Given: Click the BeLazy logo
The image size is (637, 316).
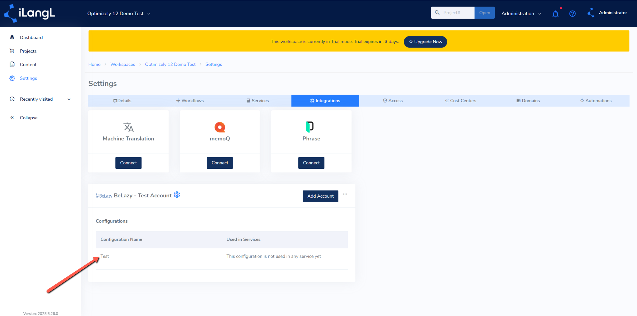Looking at the screenshot, I should pyautogui.click(x=104, y=196).
